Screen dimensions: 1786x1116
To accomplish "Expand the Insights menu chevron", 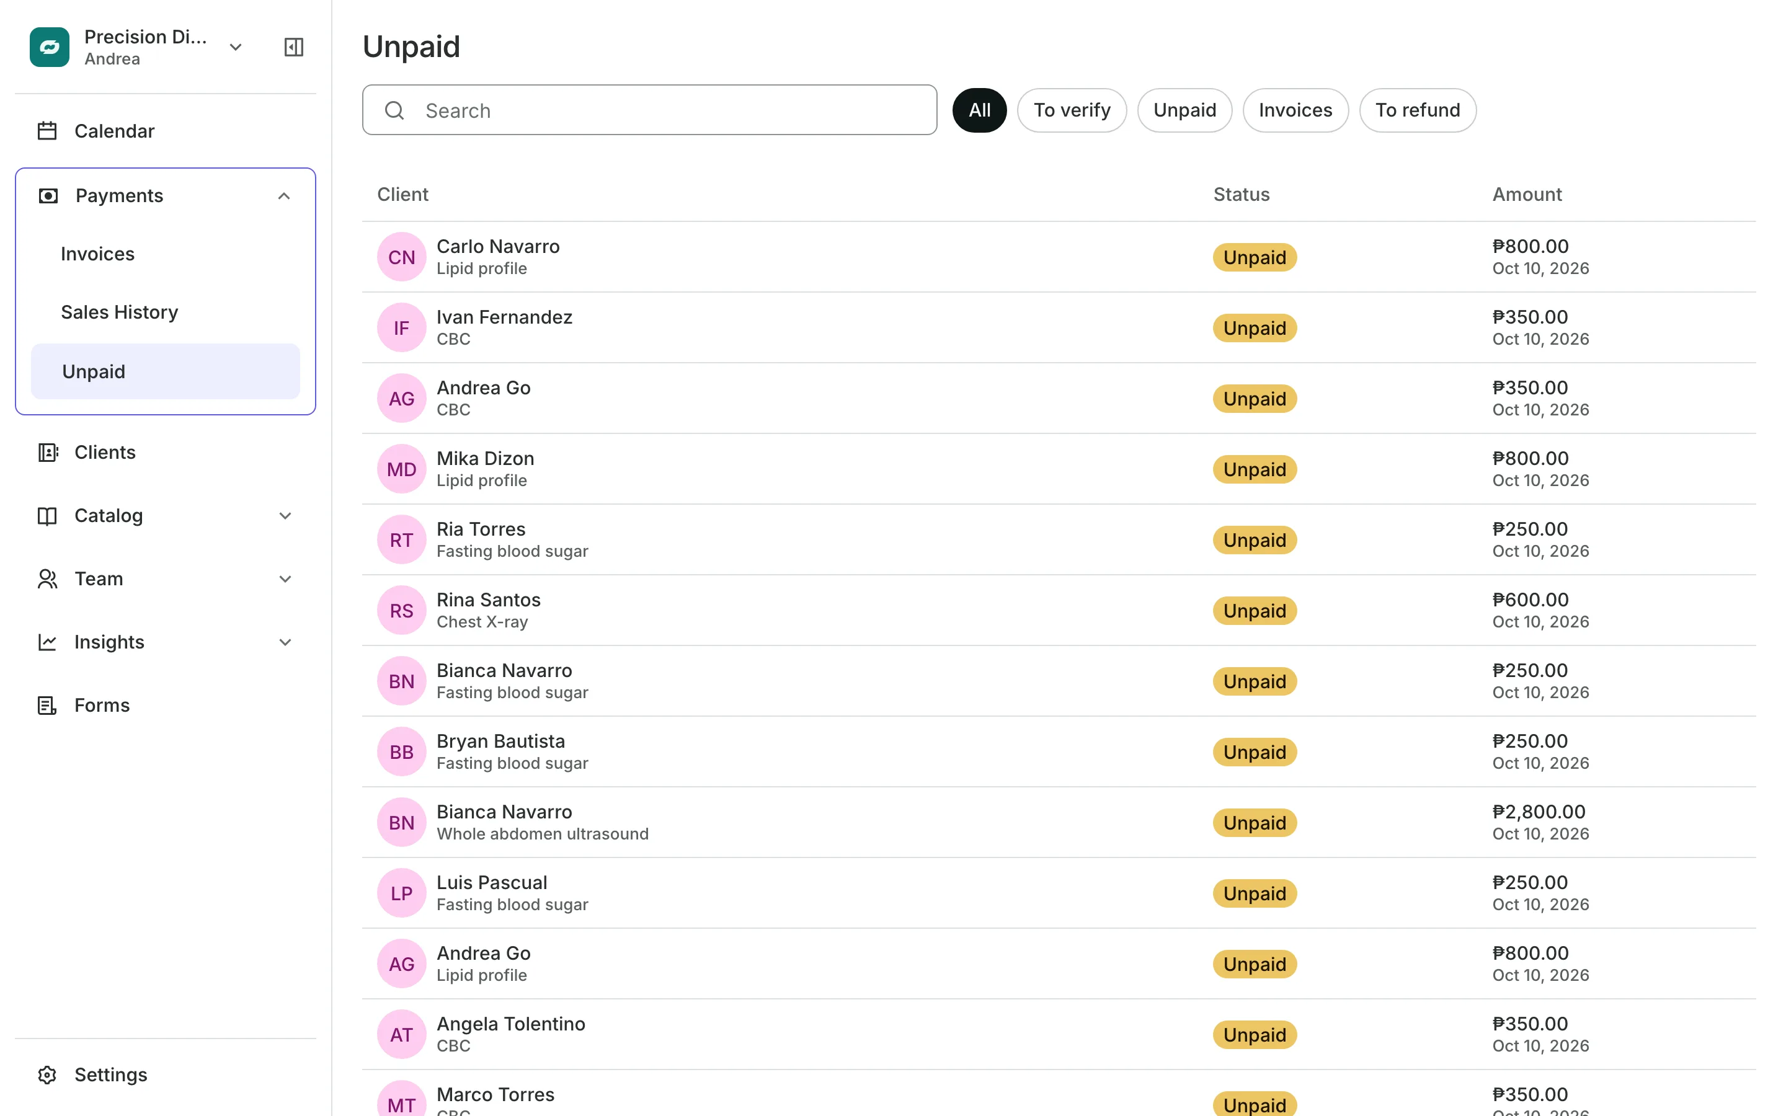I will coord(286,642).
